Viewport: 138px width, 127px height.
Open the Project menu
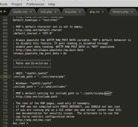[x=17, y=4]
